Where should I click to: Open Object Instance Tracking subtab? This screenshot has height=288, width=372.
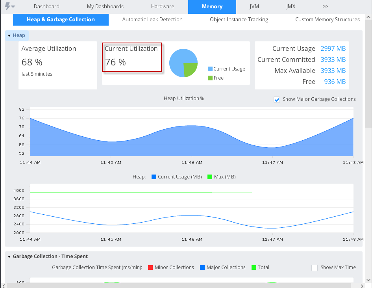239,19
